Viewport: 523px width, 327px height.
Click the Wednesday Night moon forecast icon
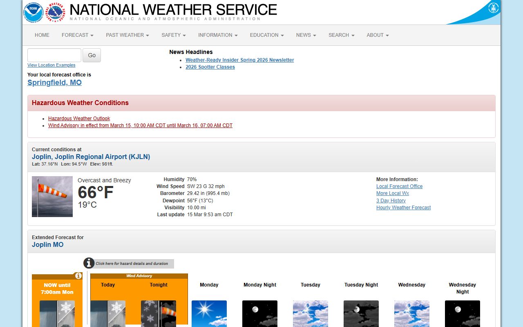463,314
